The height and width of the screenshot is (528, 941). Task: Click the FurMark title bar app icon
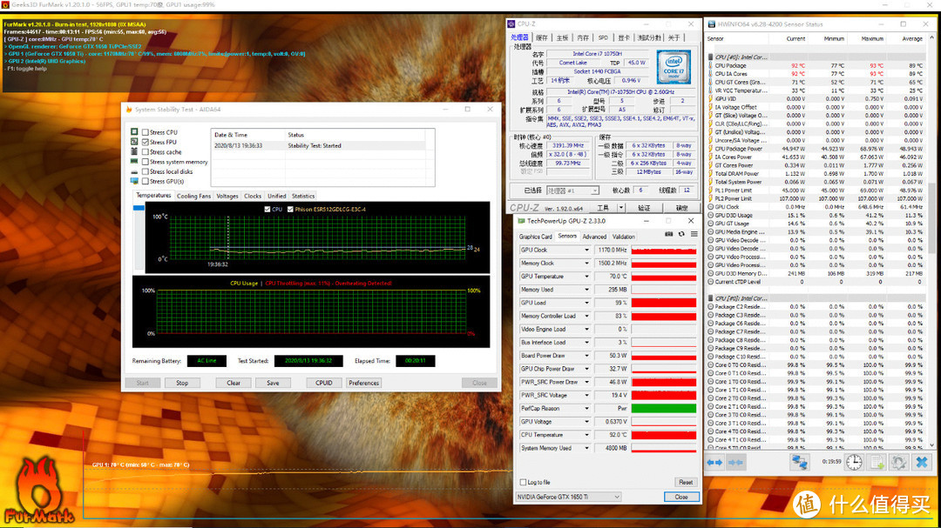(x=5, y=5)
